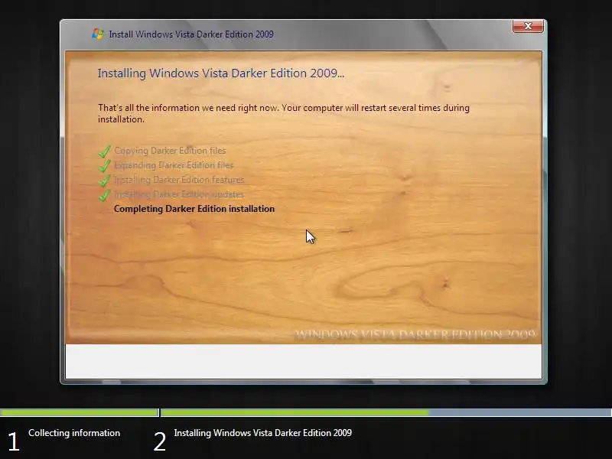Click the stage 2 installing progress bar
The height and width of the screenshot is (459, 612).
(x=386, y=412)
